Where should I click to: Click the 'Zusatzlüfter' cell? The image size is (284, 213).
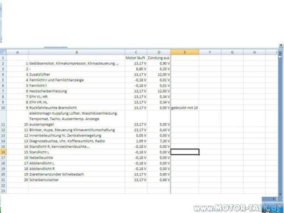coord(77,74)
